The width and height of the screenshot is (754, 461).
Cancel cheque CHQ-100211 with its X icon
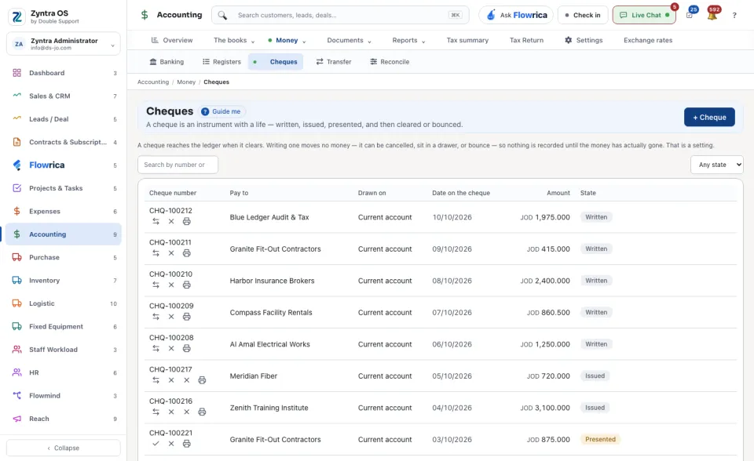[171, 253]
